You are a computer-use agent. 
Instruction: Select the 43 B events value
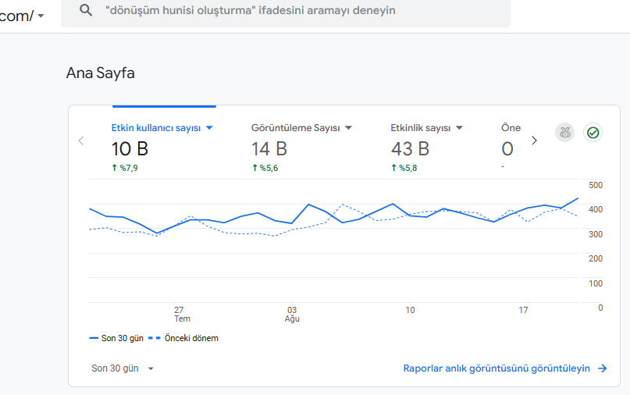(410, 148)
